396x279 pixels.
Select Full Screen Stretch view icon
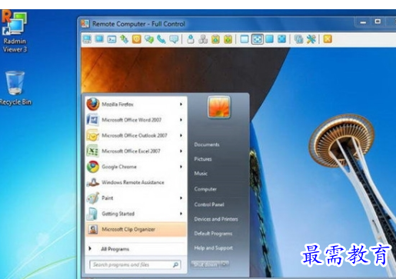pos(282,39)
